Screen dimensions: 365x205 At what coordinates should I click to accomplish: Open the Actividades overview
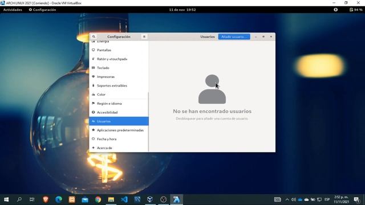13,10
